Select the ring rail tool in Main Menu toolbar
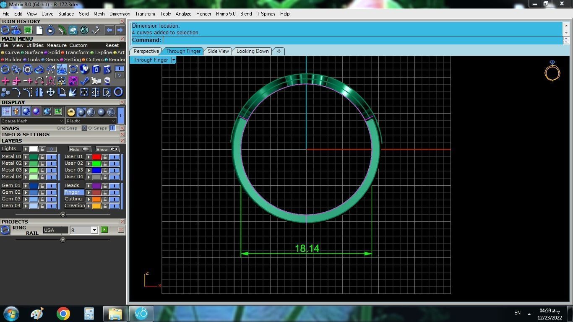Image resolution: width=573 pixels, height=322 pixels. pos(5,70)
